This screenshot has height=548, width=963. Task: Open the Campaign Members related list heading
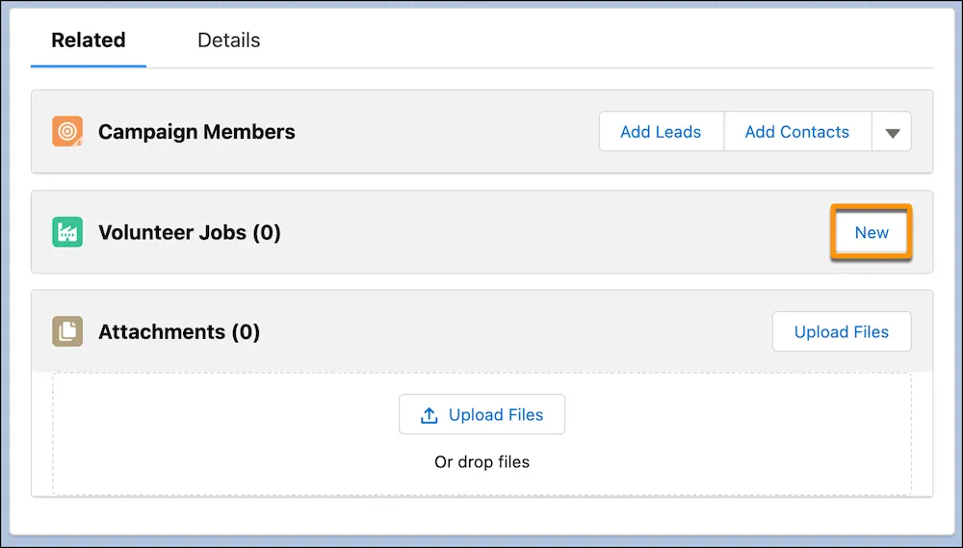(x=196, y=132)
